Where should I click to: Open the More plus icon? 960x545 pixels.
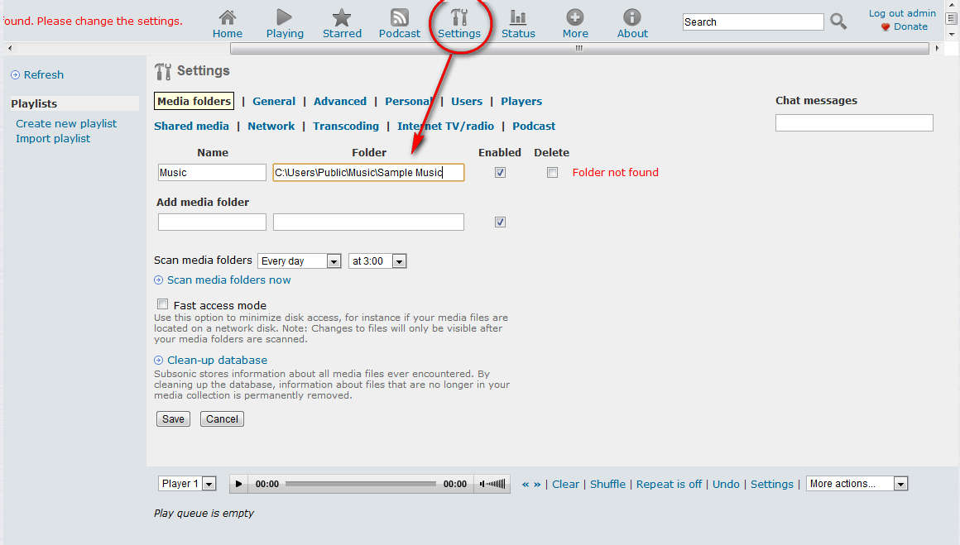click(x=575, y=17)
